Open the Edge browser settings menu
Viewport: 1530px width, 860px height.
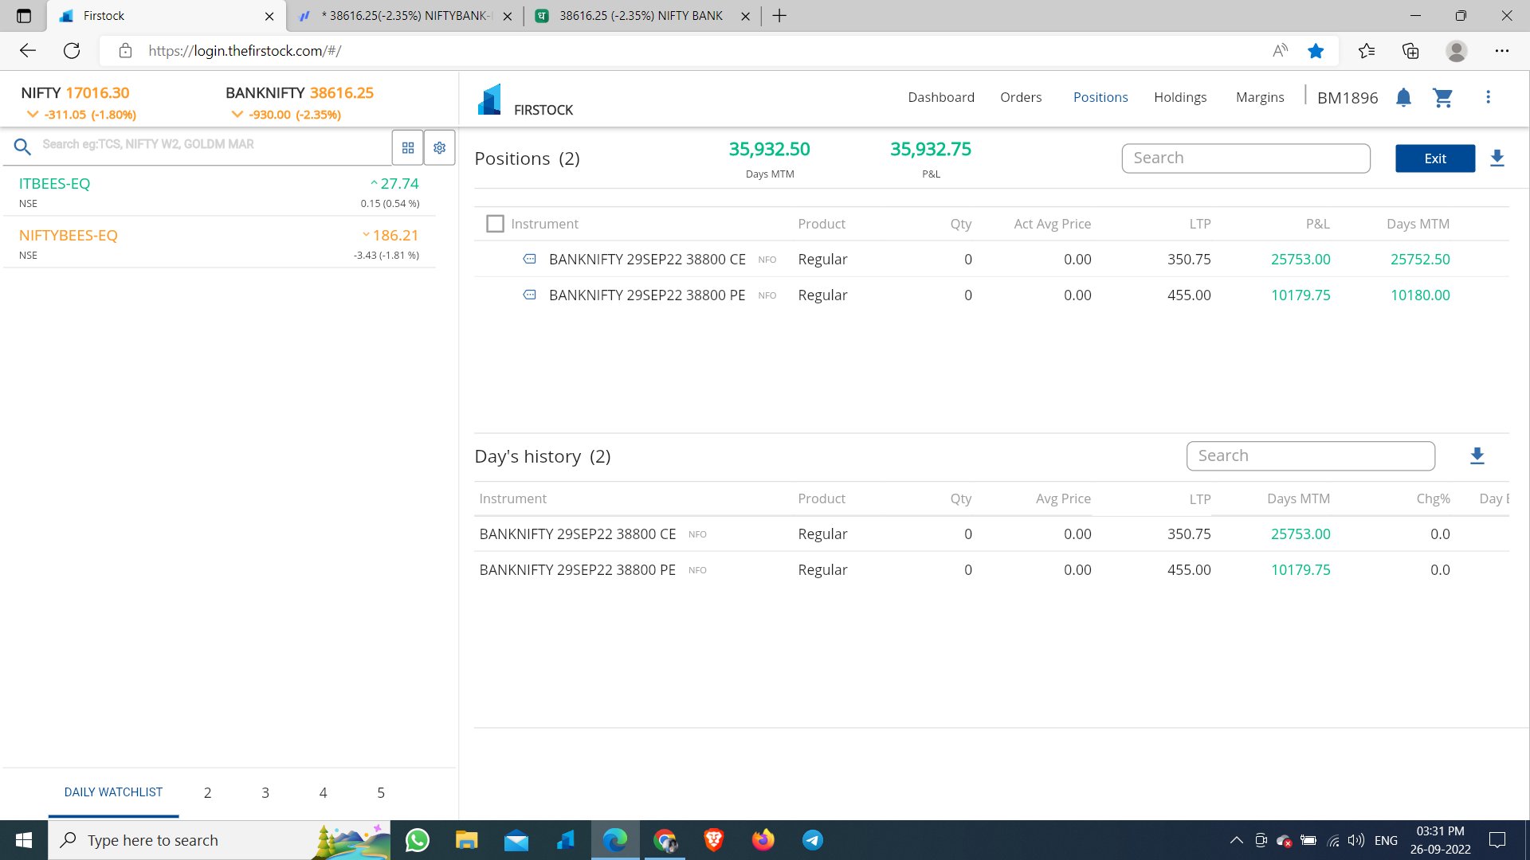click(1503, 50)
